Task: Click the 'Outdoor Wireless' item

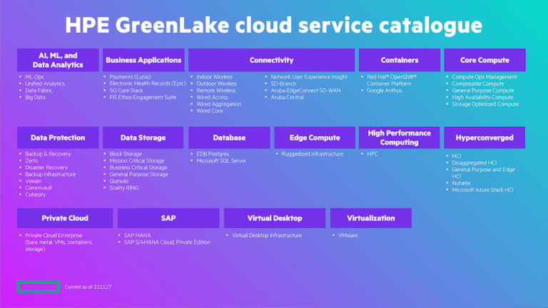Action: click(x=217, y=83)
